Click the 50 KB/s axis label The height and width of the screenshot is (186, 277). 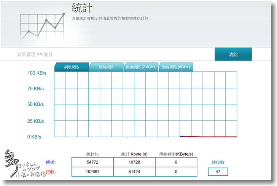point(35,104)
